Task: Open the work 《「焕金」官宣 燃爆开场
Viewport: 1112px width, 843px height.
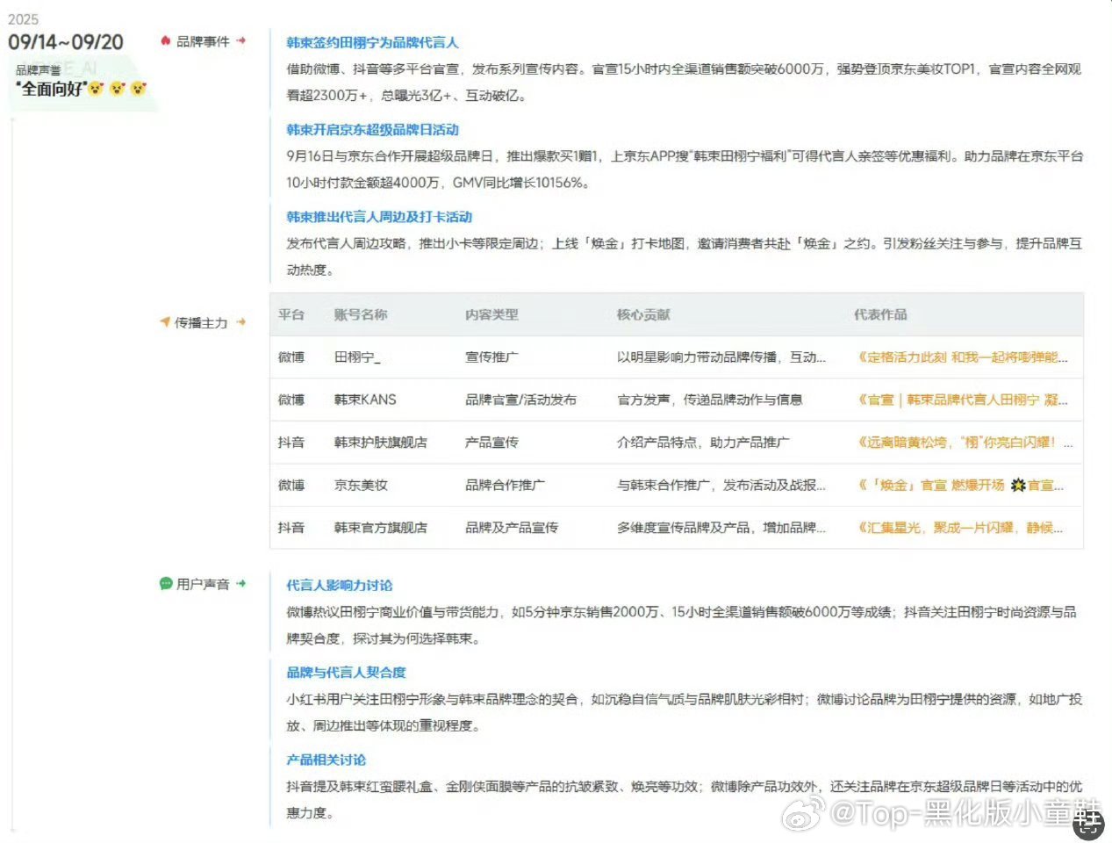Action: 960,485
